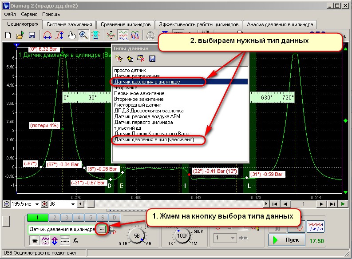Add a new data type with plus icon
Image resolution: width=352 pixels, height=259 pixels.
pos(130,59)
